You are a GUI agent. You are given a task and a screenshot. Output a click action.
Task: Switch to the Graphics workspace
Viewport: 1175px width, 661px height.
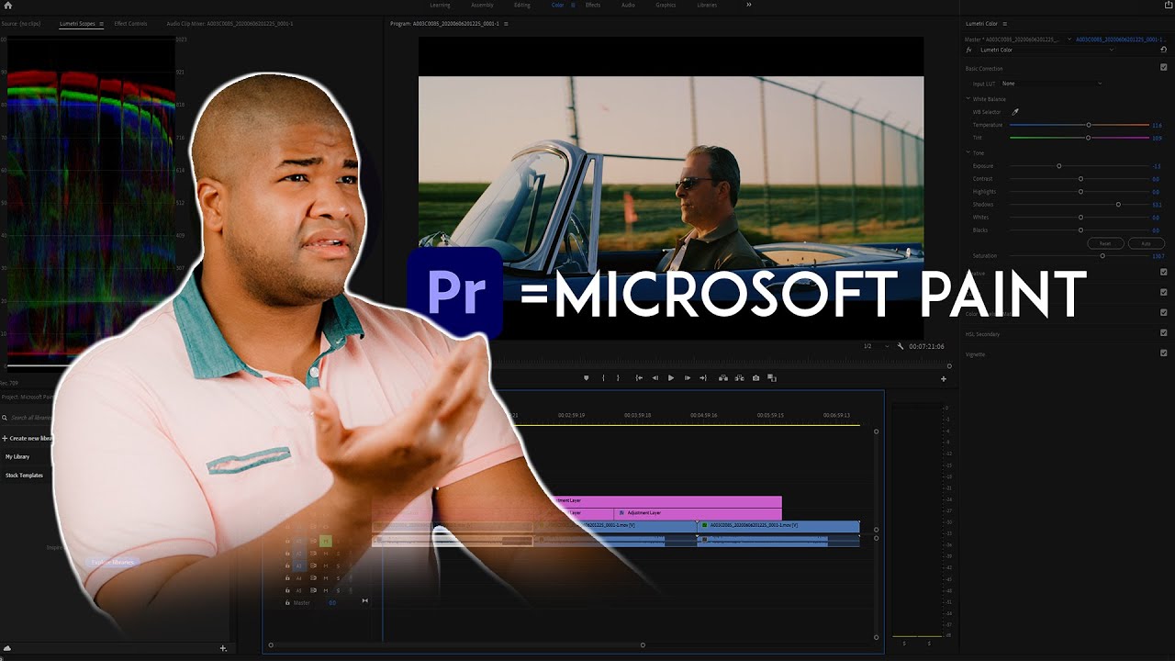point(666,6)
